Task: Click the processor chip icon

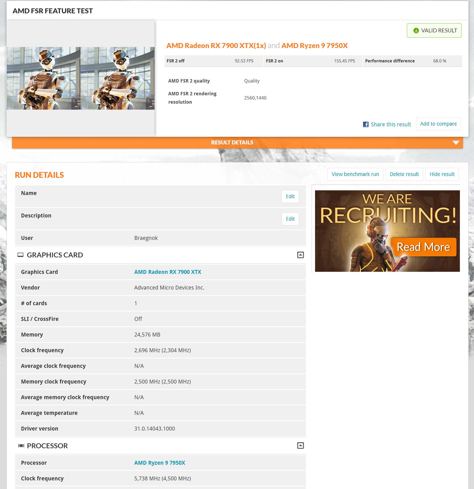Action: coord(21,446)
